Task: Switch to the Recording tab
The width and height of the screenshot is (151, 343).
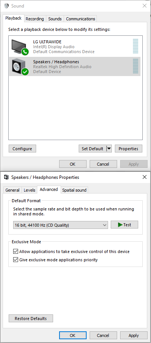Action: [x=35, y=19]
